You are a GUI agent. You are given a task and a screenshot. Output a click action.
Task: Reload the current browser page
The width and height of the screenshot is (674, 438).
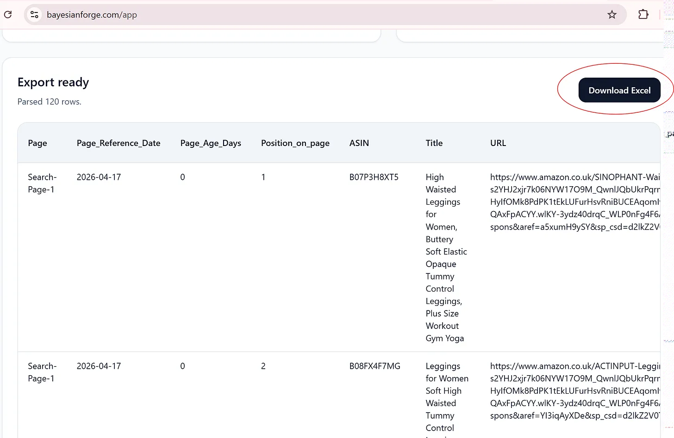tap(8, 15)
